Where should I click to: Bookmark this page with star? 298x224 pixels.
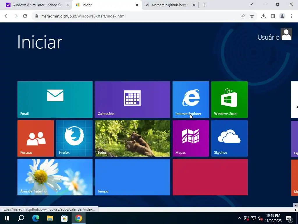click(252, 16)
